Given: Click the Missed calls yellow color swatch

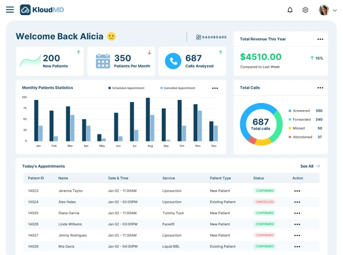Looking at the screenshot, I should pyautogui.click(x=290, y=128).
